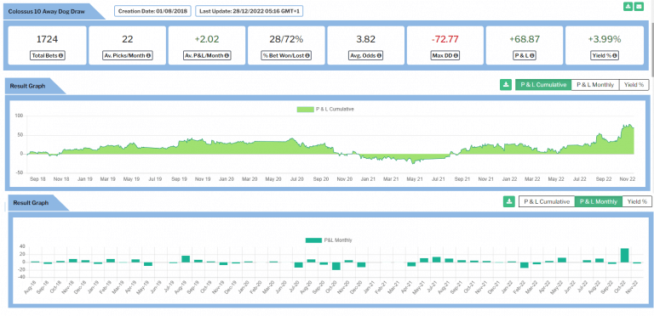Click the Oct-22 monthly bar
The height and width of the screenshot is (316, 654).
tap(624, 256)
